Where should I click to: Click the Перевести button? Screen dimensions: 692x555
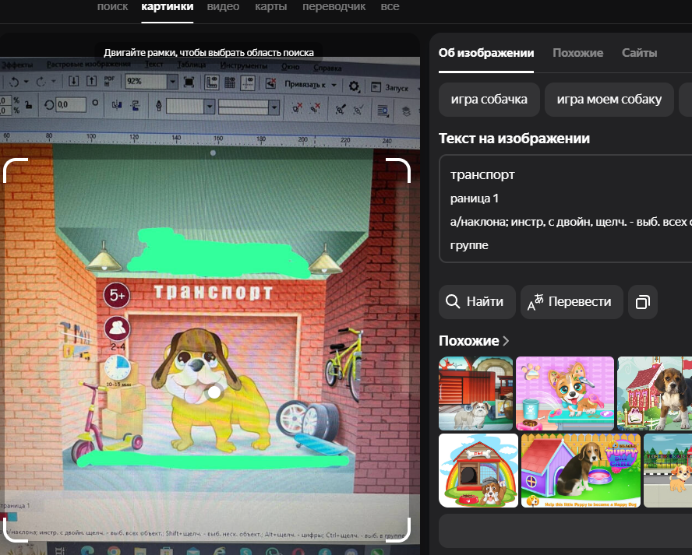pyautogui.click(x=571, y=302)
